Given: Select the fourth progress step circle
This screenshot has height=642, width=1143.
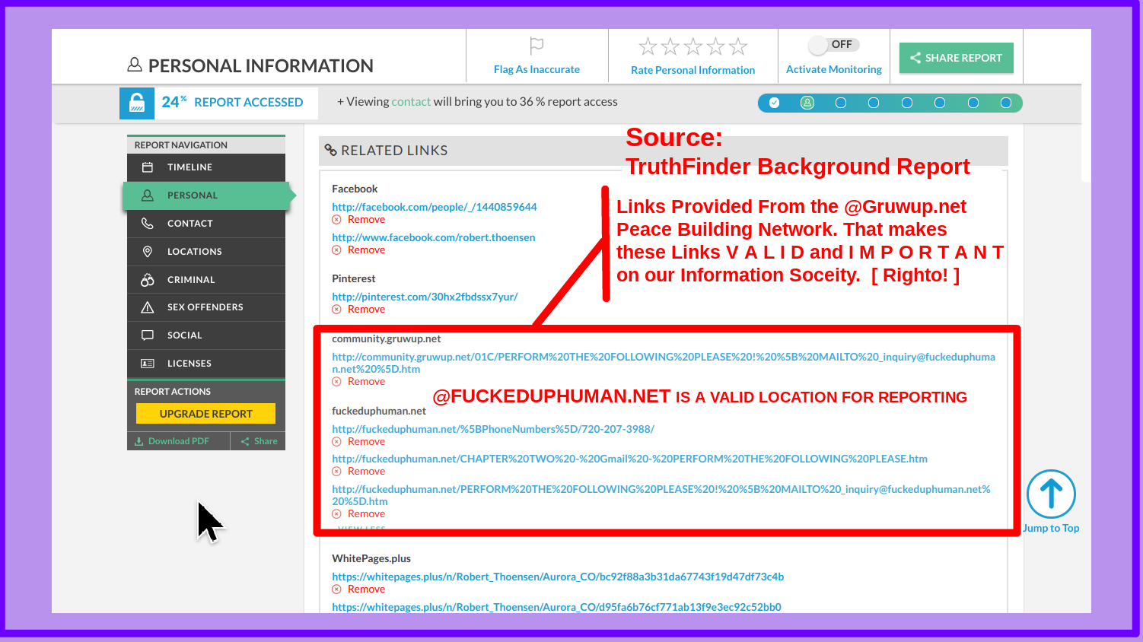Looking at the screenshot, I should point(874,103).
